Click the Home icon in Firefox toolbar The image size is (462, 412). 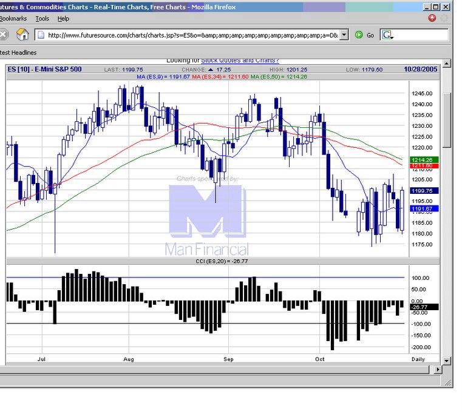pos(22,35)
